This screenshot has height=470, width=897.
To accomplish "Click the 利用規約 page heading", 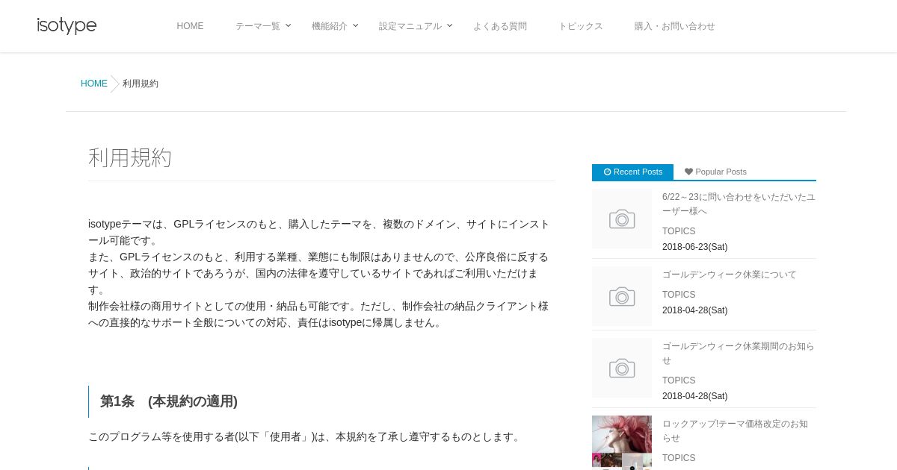I will click(x=130, y=157).
